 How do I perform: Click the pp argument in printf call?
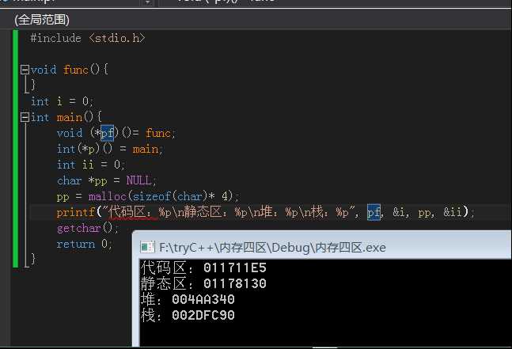(x=424, y=213)
